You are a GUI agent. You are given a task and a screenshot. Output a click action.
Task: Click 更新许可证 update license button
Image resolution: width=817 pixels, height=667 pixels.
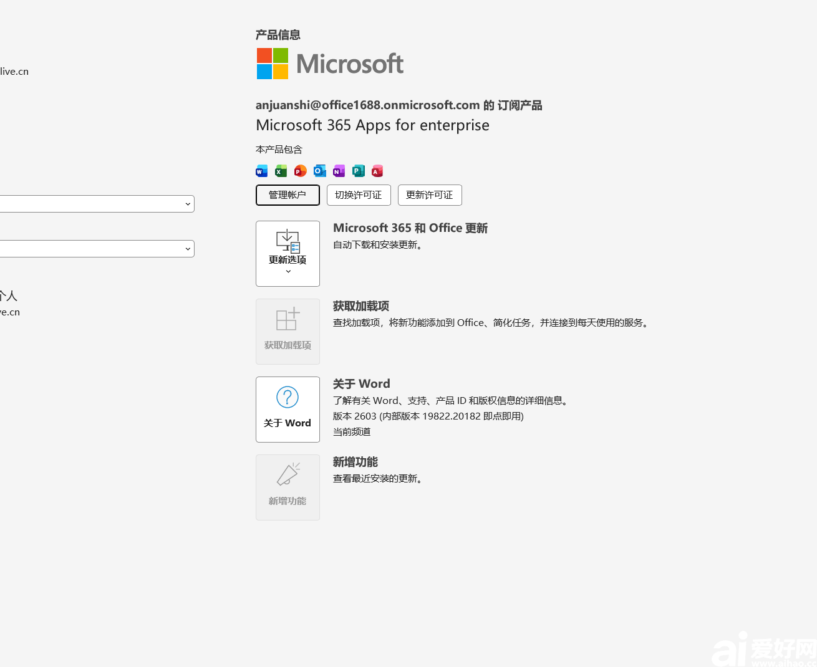[x=430, y=195]
